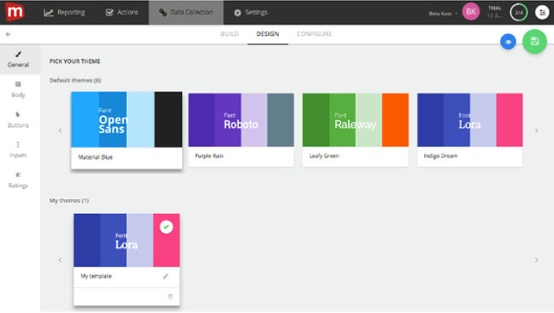This screenshot has width=554, height=313.
Task: Click the black swatch in Material Blue
Action: (x=168, y=120)
